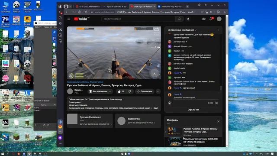The width and height of the screenshot is (277, 156).
Task: Open the YouTube account avatar menu
Action: 219,19
